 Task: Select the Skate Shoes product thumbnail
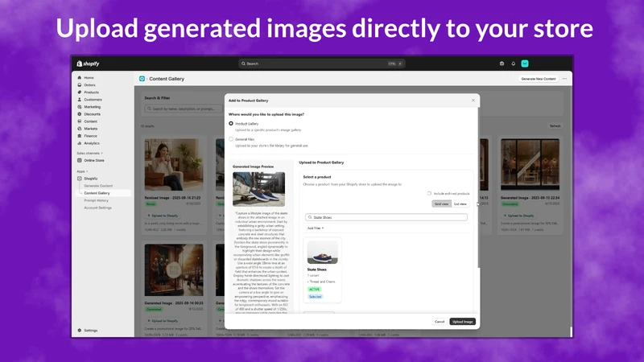[323, 253]
